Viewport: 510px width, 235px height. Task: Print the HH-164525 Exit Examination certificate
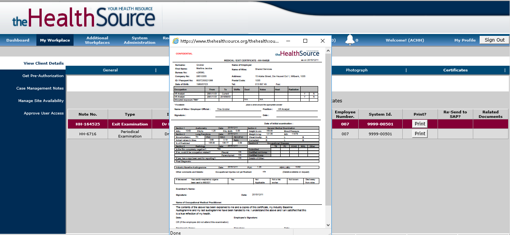coord(420,124)
